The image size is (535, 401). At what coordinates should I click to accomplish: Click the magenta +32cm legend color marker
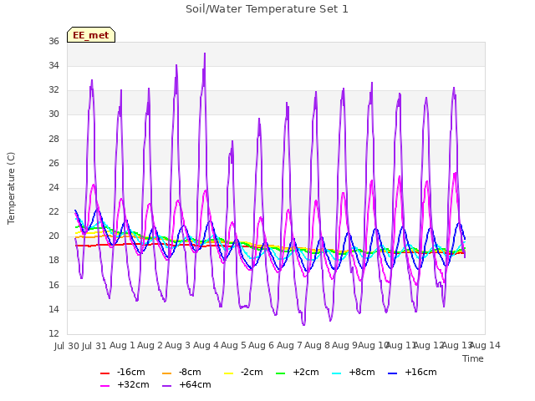click(104, 386)
